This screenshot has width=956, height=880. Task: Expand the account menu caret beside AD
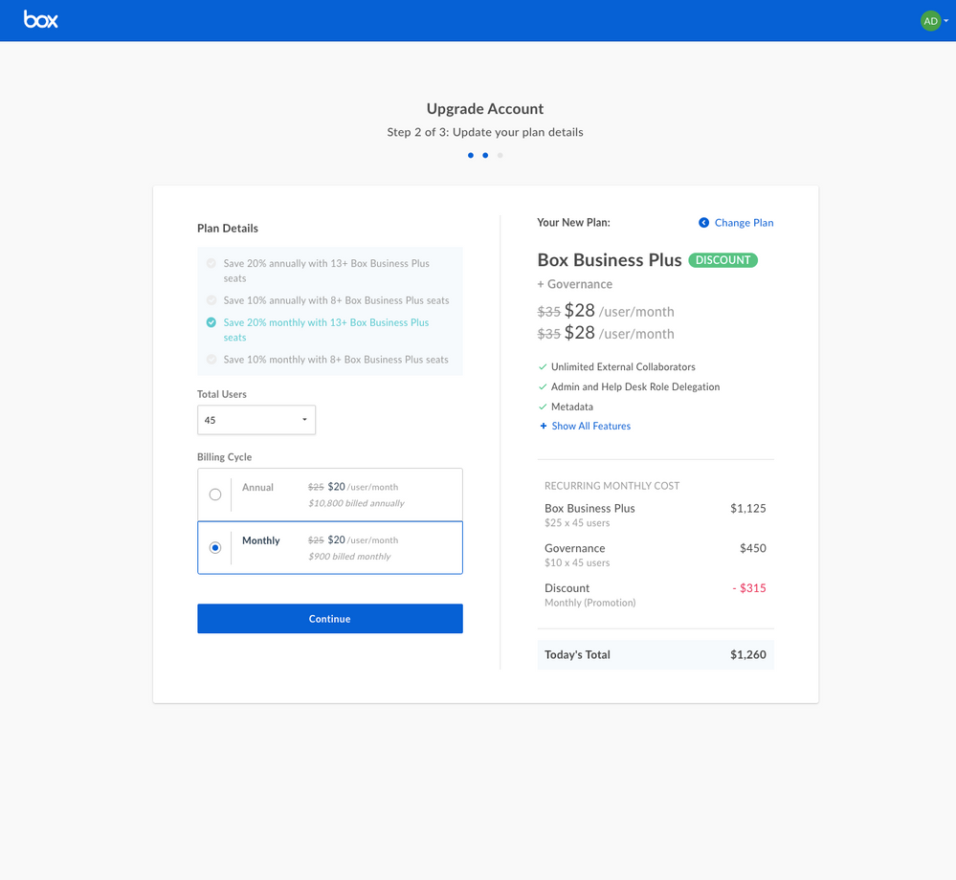945,21
